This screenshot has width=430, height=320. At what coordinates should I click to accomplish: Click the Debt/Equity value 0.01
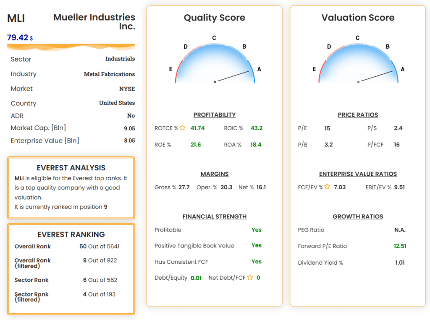tap(196, 278)
